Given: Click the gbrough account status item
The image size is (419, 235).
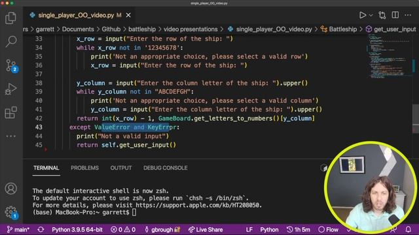Looking at the screenshot, I should (162, 229).
